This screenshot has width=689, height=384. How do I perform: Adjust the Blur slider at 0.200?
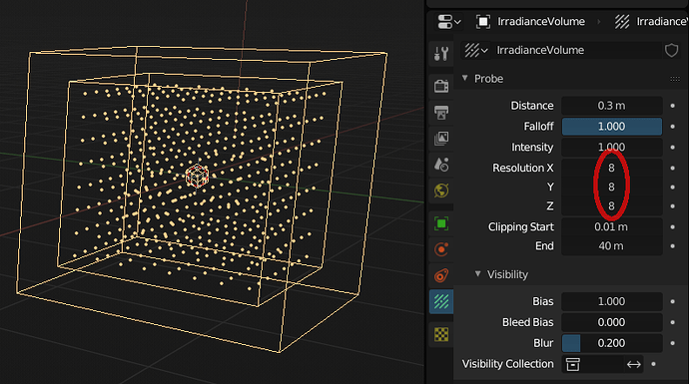tap(612, 343)
